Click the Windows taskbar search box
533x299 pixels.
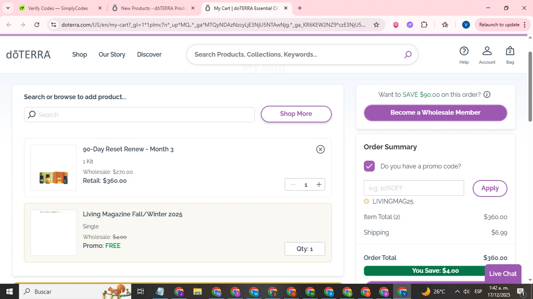(75, 292)
